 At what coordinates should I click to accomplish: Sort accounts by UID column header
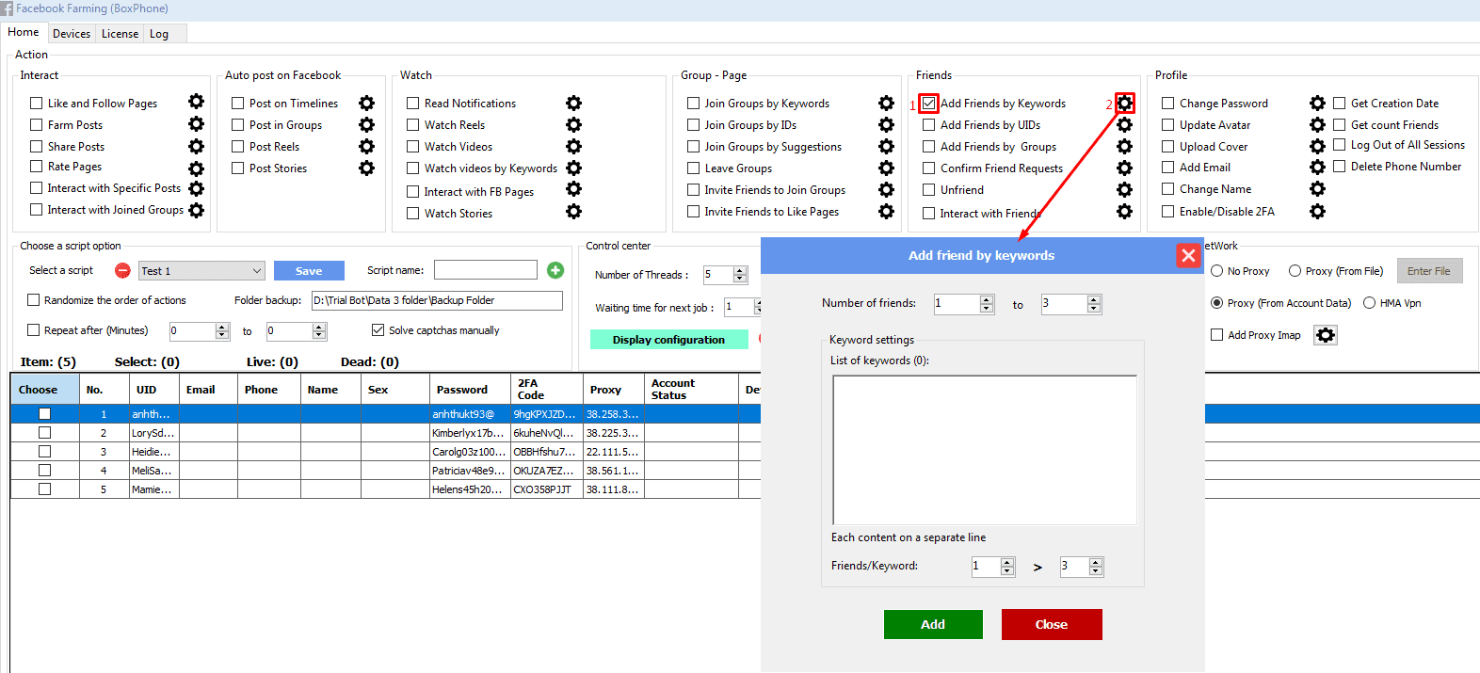click(153, 390)
